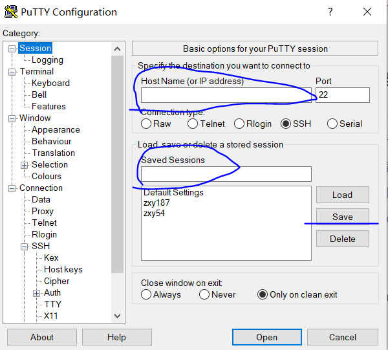Open the SSH category in tree
Viewport: 388px width, 350px height.
pos(41,246)
